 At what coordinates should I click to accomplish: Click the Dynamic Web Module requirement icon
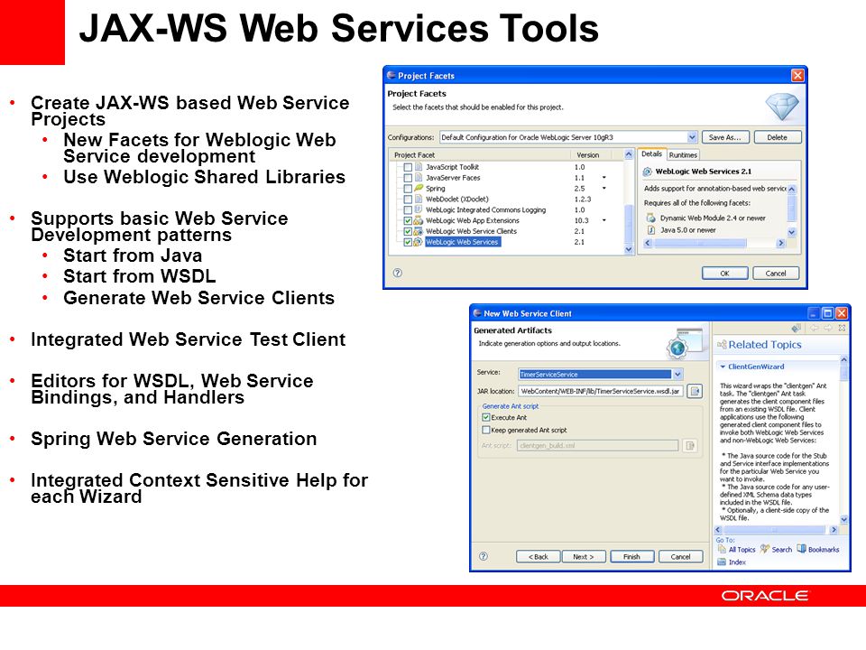pos(651,218)
